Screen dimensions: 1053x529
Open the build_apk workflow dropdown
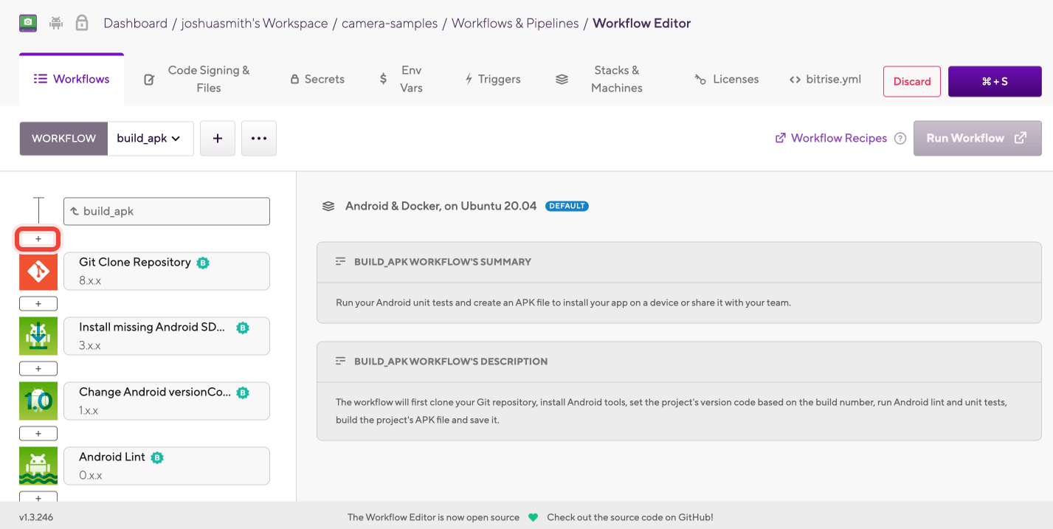pos(150,139)
